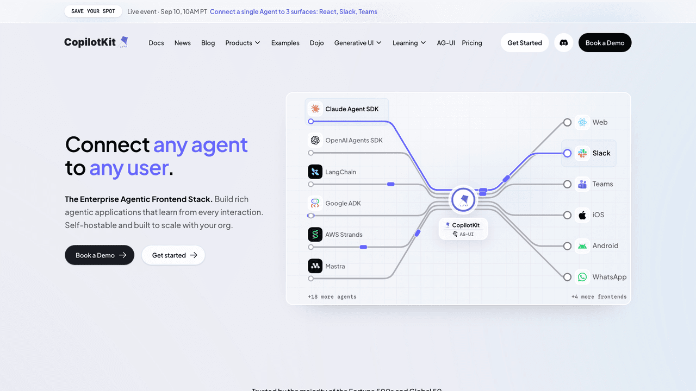Viewport: 696px width, 391px height.
Task: Click the header Book a Demo button
Action: click(605, 42)
